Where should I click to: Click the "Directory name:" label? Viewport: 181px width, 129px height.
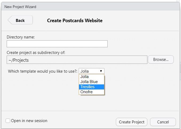coord(21,37)
